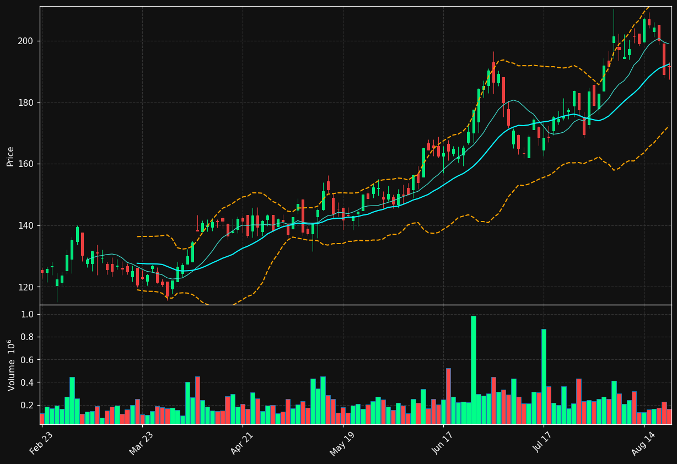Screen dimensions: 677x464
Task: Pick the Mar 23 date label
Action: click(x=141, y=443)
